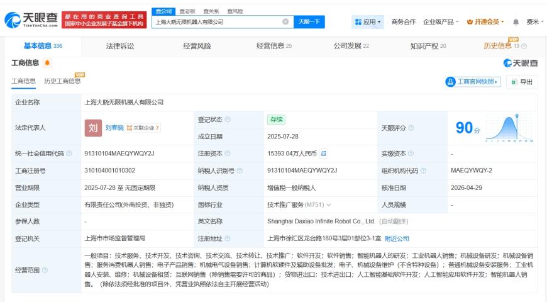Click 成立日期 value 2025-07-28
547x302 pixels.
tap(282, 137)
